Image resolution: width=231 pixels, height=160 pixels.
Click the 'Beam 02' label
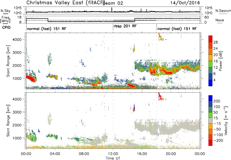(x=113, y=3)
